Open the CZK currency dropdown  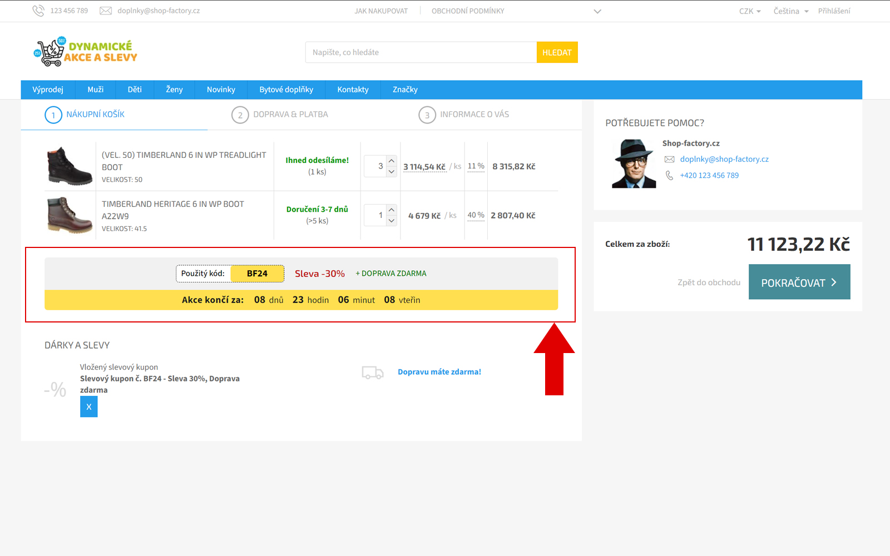tap(750, 11)
